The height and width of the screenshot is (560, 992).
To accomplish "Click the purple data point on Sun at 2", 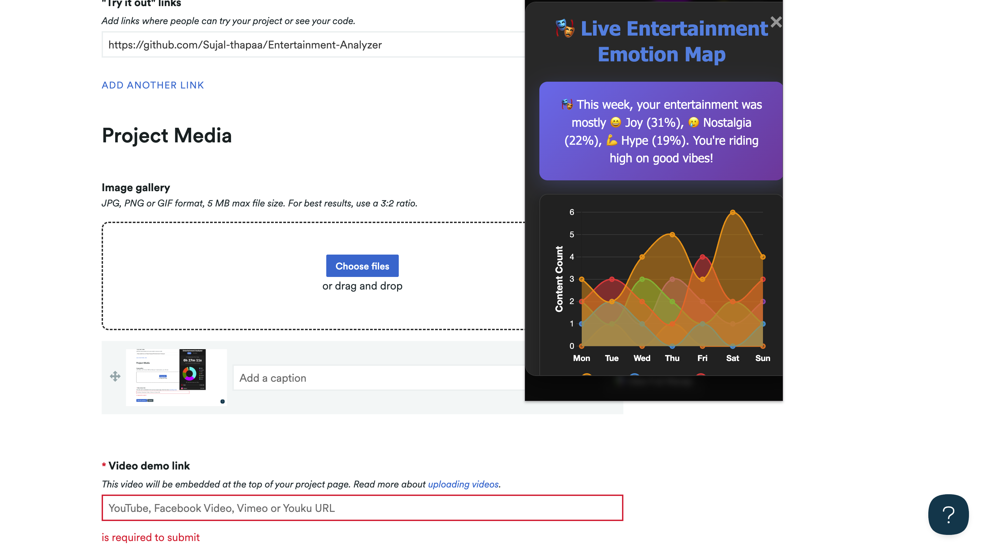I will click(x=763, y=301).
